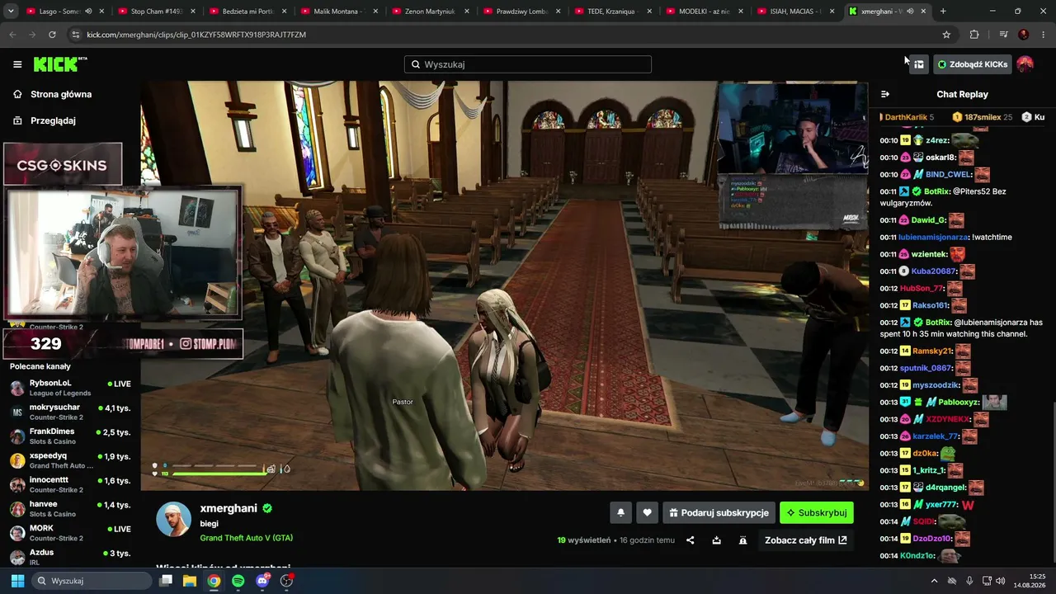
Task: Click the Windows taskbar search box
Action: (93, 581)
